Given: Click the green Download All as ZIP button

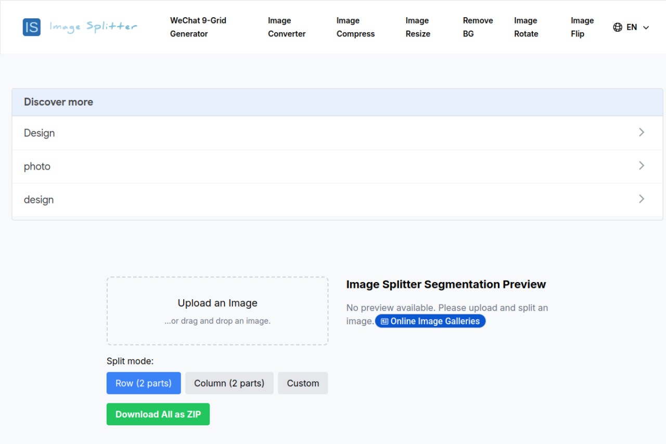Looking at the screenshot, I should pyautogui.click(x=158, y=414).
